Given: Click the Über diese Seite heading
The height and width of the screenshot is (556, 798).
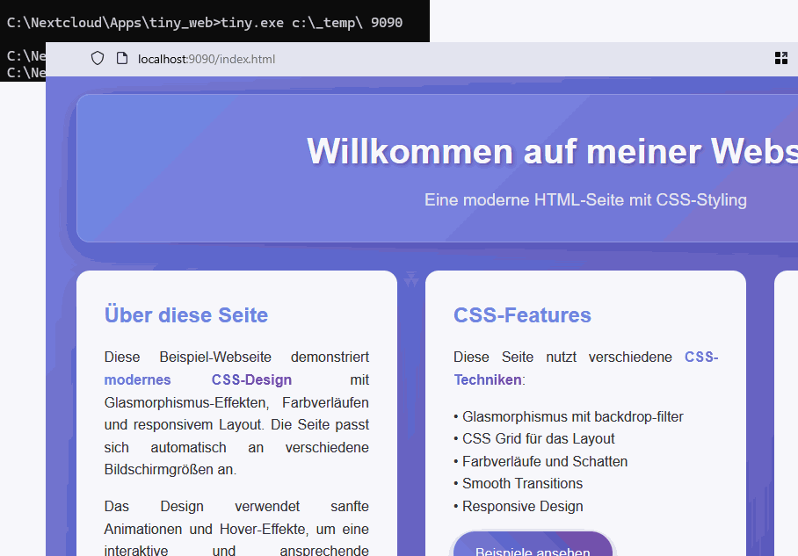Looking at the screenshot, I should (186, 314).
